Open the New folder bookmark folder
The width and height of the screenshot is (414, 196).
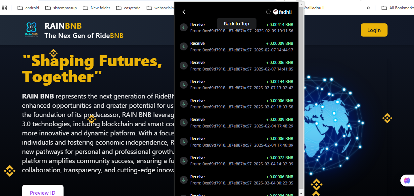[97, 8]
